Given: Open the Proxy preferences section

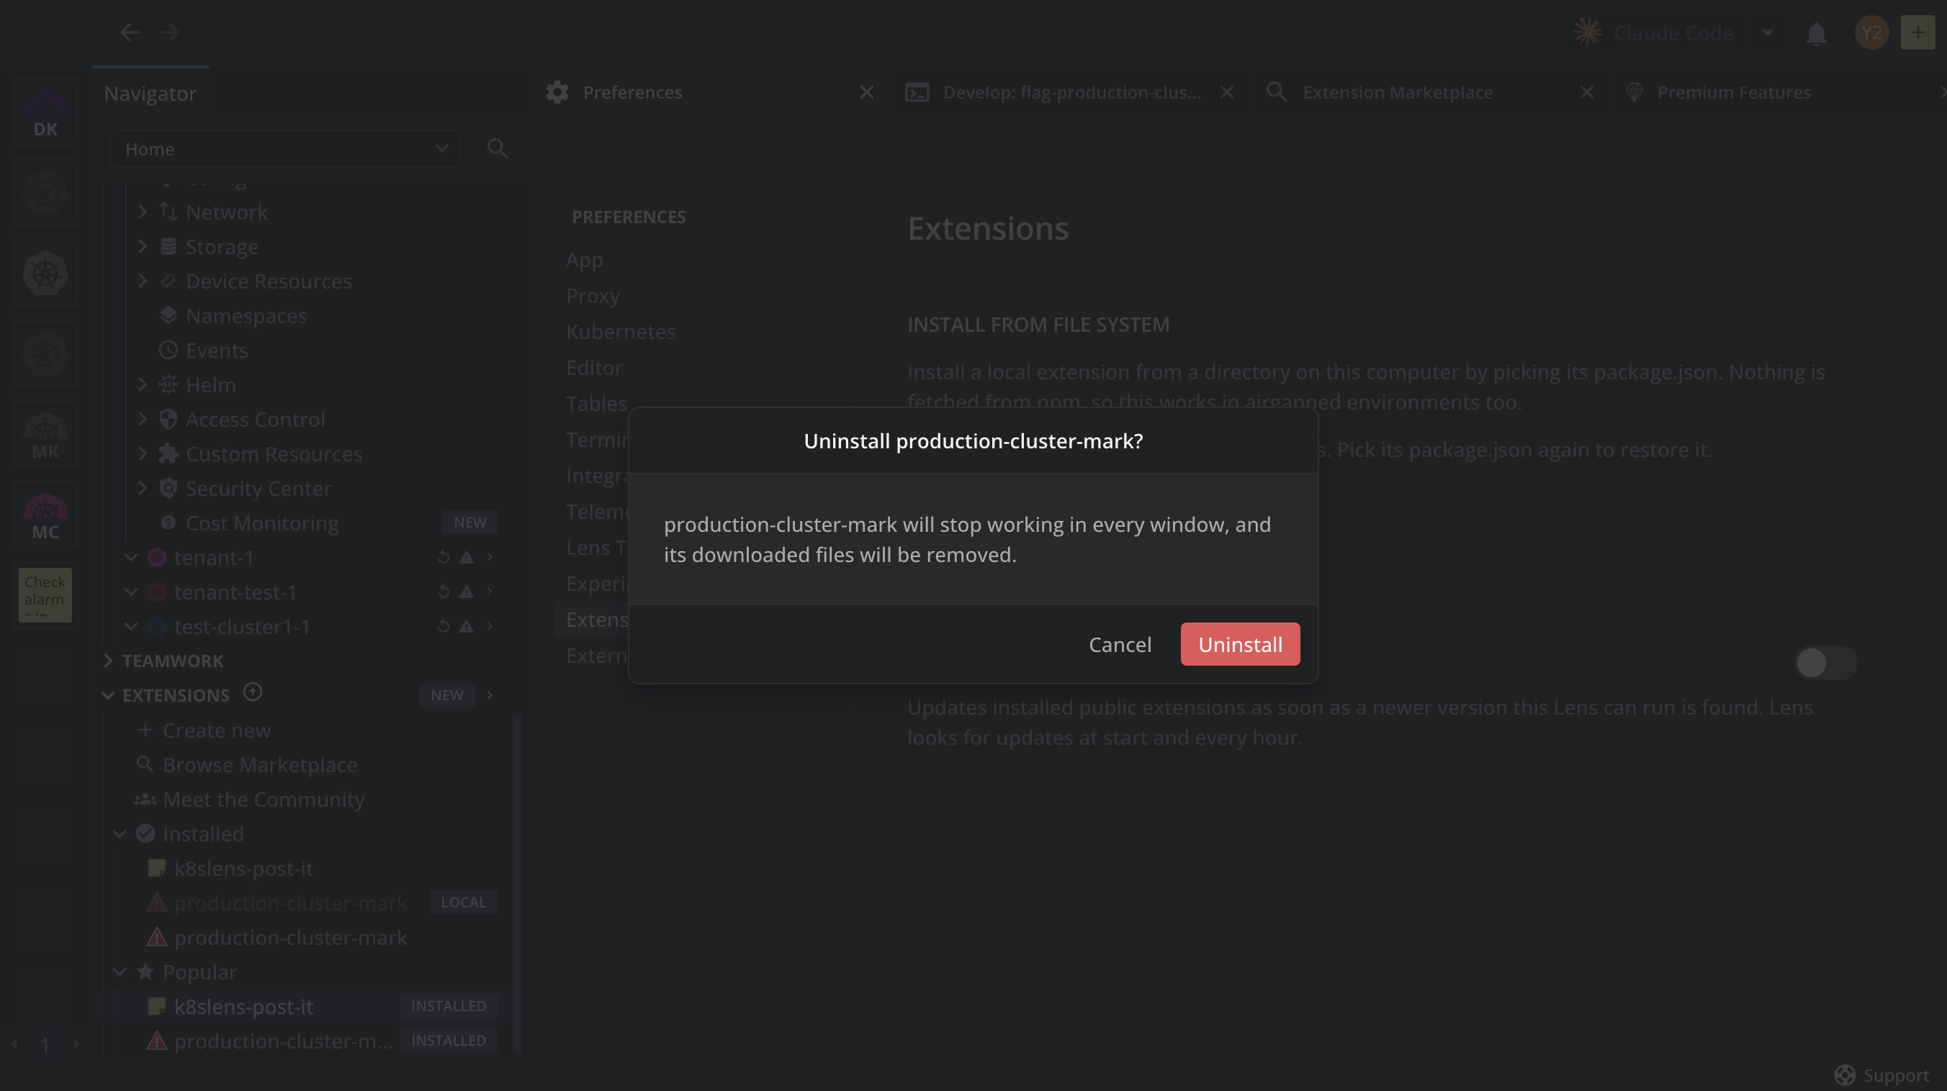Looking at the screenshot, I should pyautogui.click(x=593, y=295).
